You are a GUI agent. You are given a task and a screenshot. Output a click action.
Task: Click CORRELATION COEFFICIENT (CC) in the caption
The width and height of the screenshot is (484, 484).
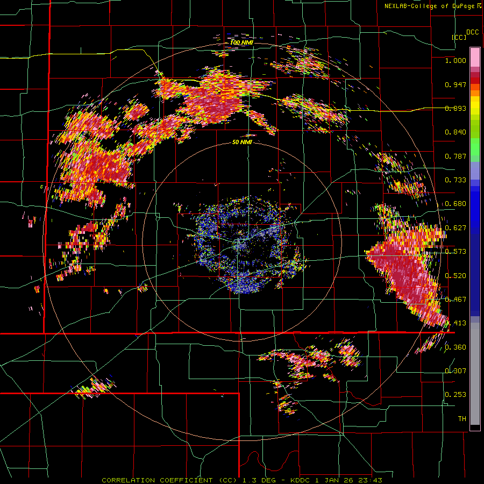coord(169,480)
